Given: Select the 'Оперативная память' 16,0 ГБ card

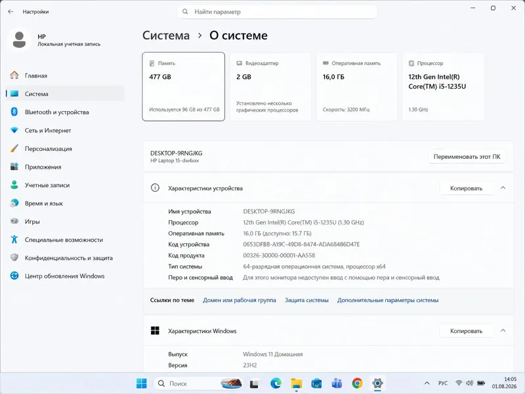Looking at the screenshot, I should tap(357, 87).
